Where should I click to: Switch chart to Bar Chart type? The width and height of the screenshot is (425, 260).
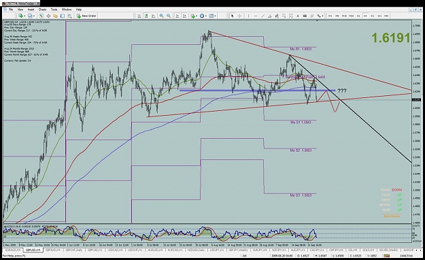(x=139, y=16)
